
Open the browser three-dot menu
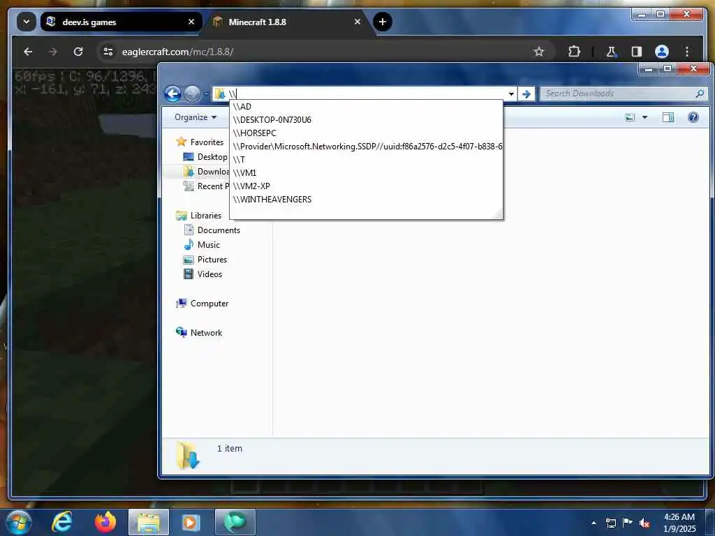coord(687,52)
